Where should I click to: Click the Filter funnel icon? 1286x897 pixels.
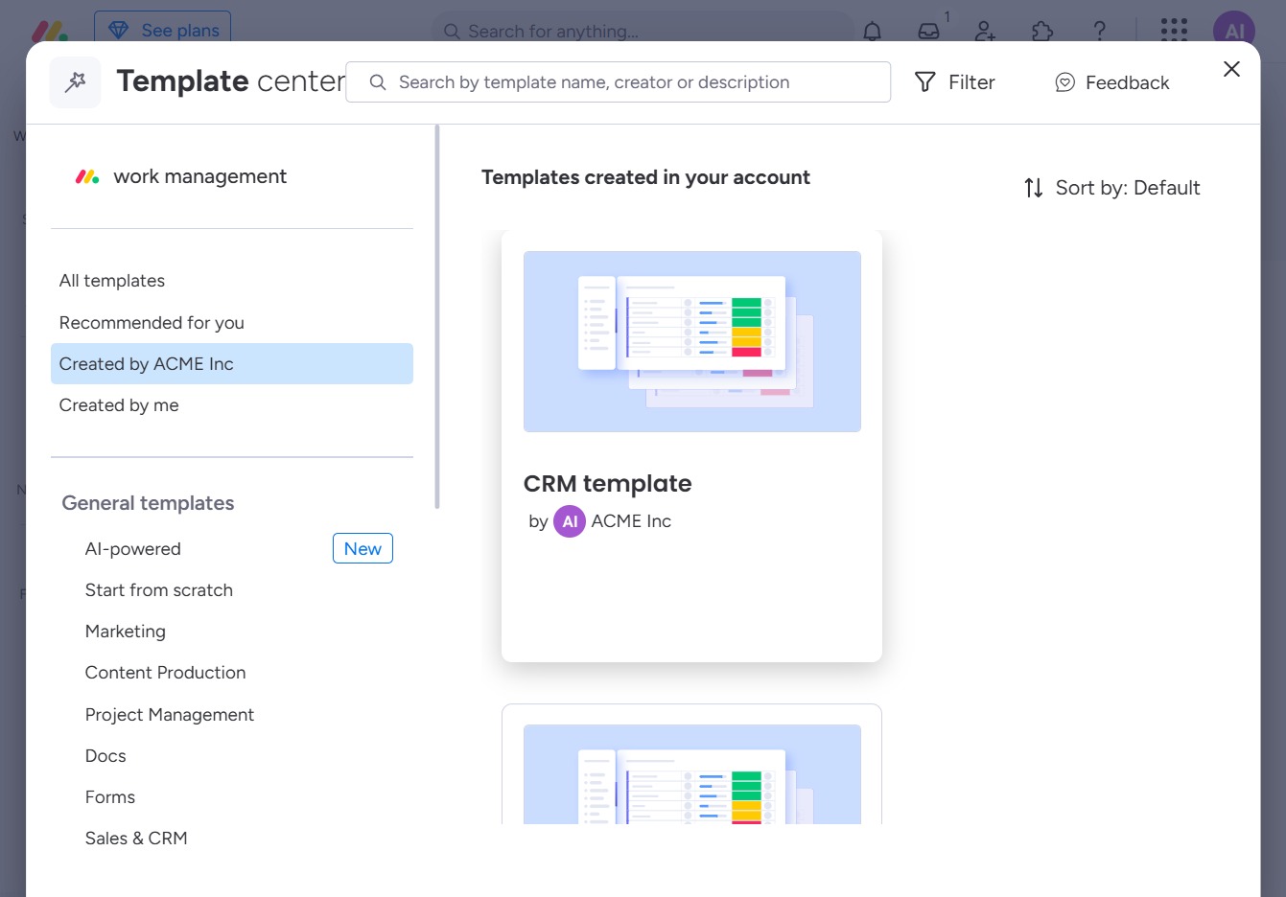click(x=924, y=82)
